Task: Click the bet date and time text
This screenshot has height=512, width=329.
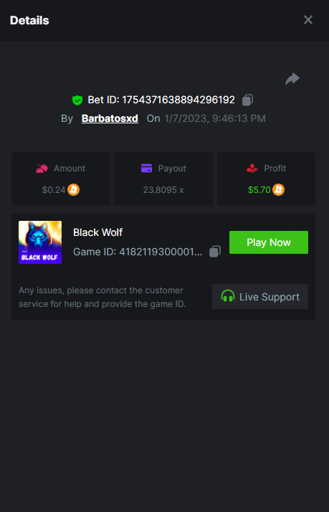Action: pyautogui.click(x=215, y=118)
